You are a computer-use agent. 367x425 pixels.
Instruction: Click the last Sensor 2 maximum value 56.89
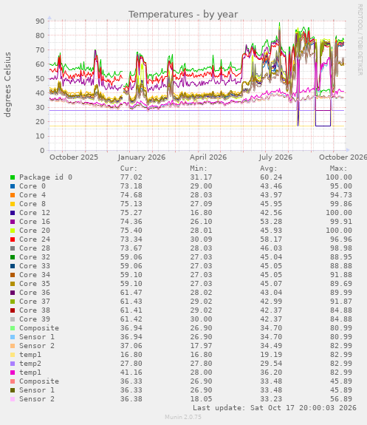pos(341,399)
